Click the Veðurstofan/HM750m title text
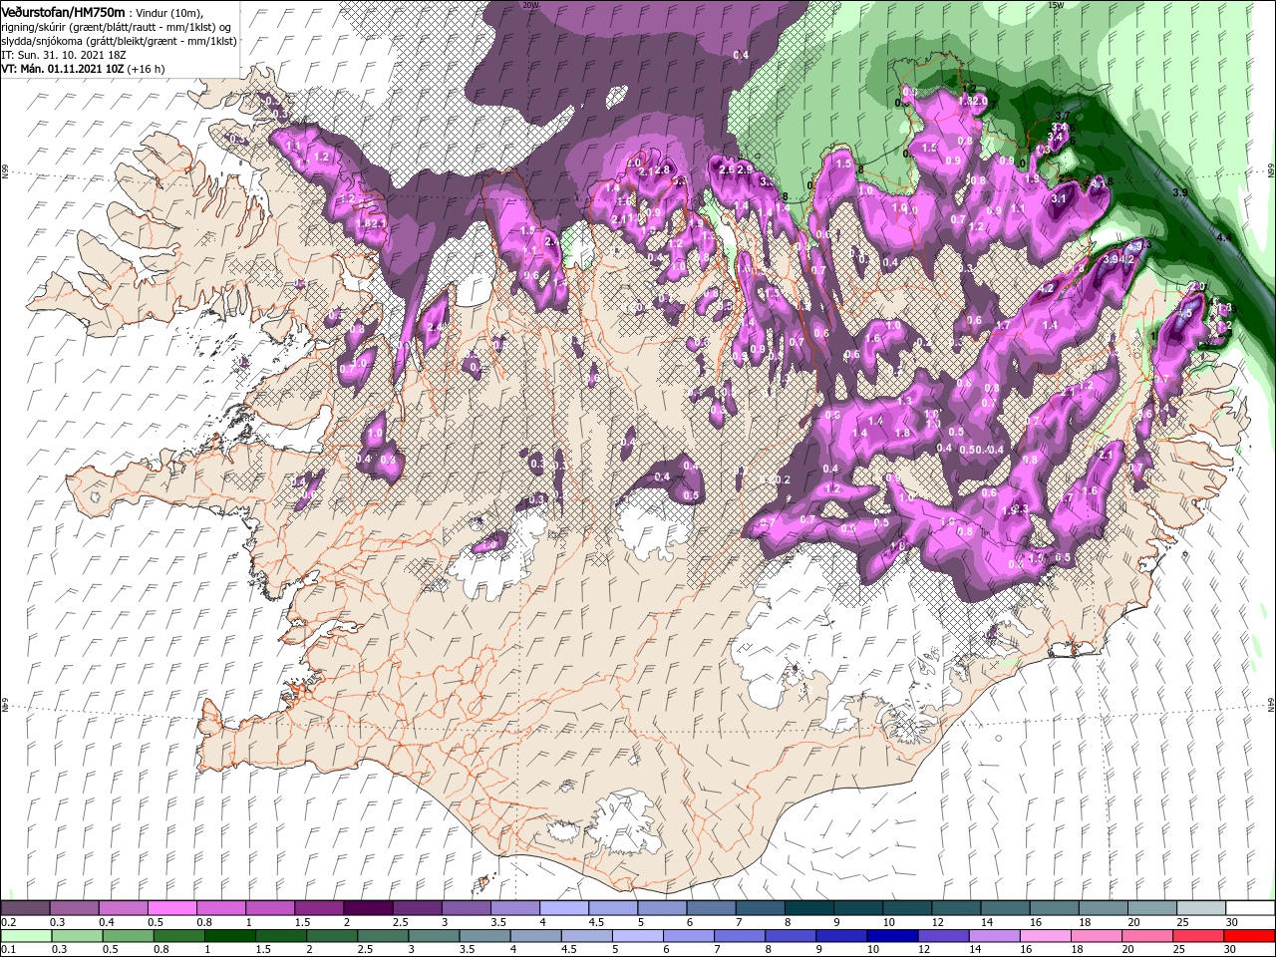 [x=63, y=11]
